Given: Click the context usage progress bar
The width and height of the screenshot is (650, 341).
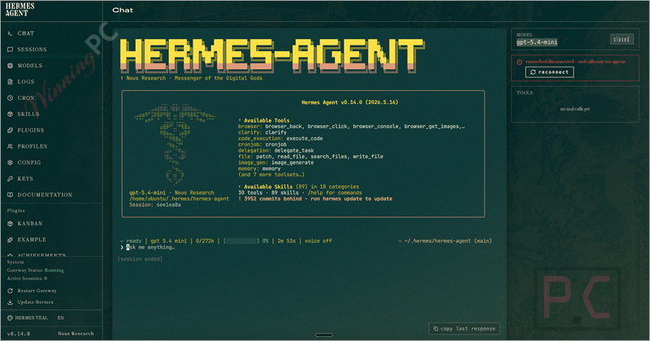Looking at the screenshot, I should click(x=241, y=241).
